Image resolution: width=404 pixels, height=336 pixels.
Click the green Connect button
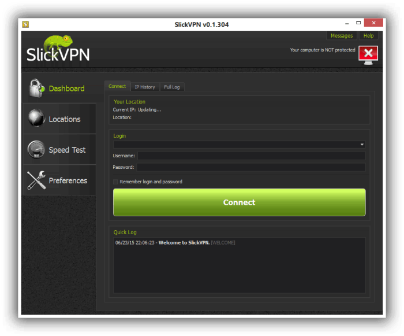pos(239,202)
